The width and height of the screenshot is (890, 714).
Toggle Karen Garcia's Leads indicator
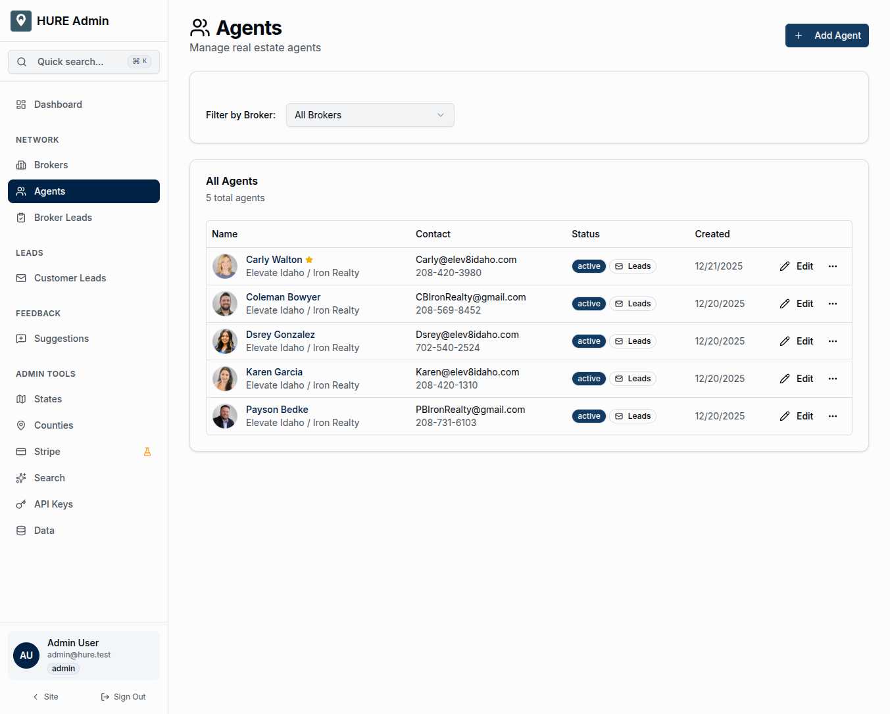click(633, 379)
